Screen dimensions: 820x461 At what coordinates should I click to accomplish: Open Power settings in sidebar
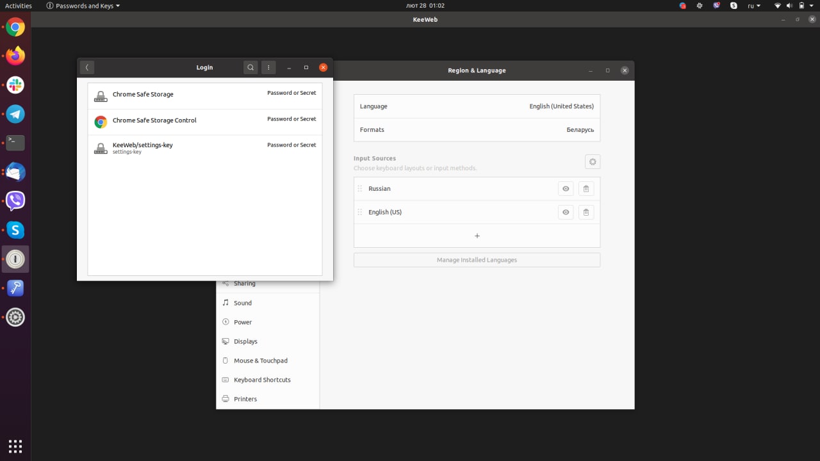tap(268, 322)
